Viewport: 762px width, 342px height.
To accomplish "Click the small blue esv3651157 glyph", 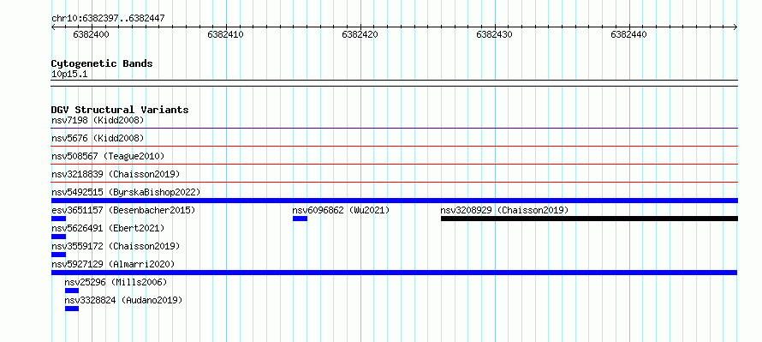I will [x=58, y=219].
